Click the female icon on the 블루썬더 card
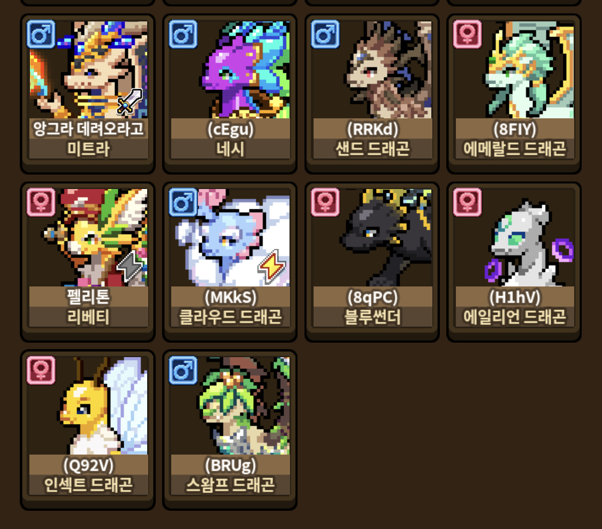The image size is (602, 529). (325, 202)
